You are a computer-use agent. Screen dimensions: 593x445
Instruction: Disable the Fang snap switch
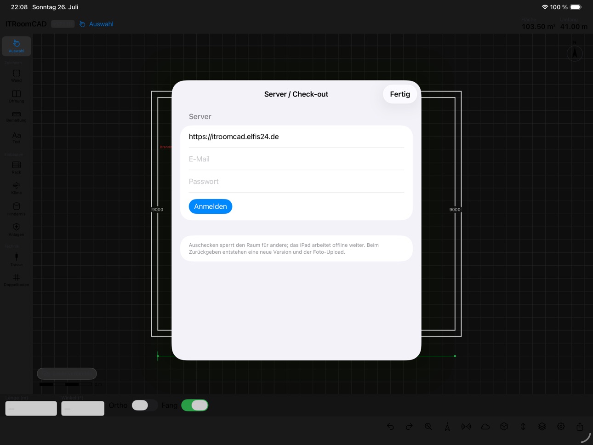195,405
